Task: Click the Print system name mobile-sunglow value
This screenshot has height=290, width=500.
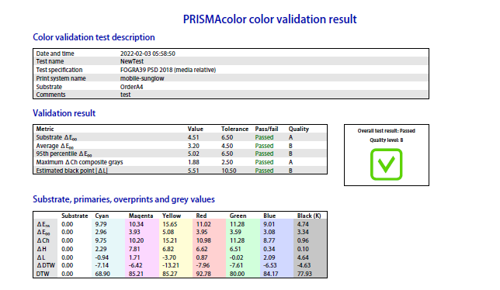Action: [x=142, y=78]
